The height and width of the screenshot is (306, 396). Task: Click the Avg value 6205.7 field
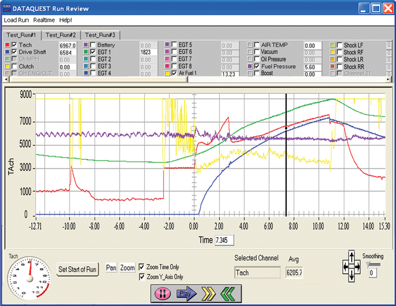[x=294, y=273]
